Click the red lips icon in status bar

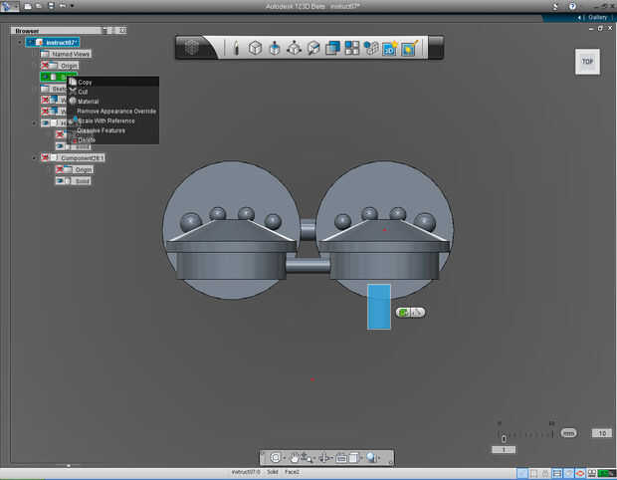point(579,473)
